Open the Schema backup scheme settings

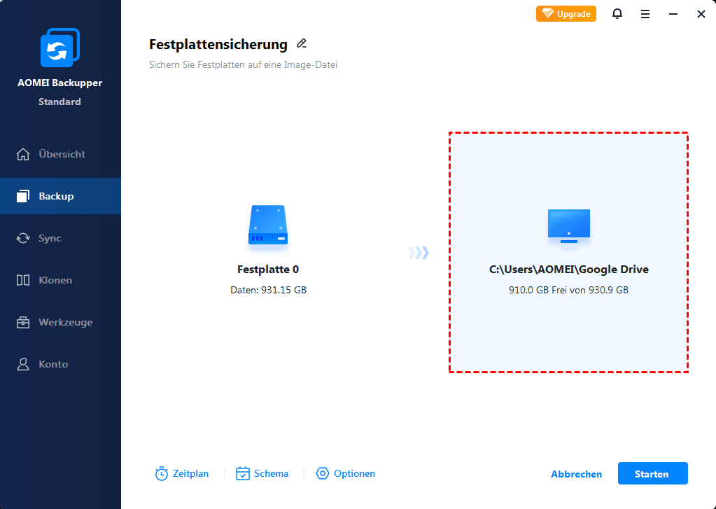[262, 474]
